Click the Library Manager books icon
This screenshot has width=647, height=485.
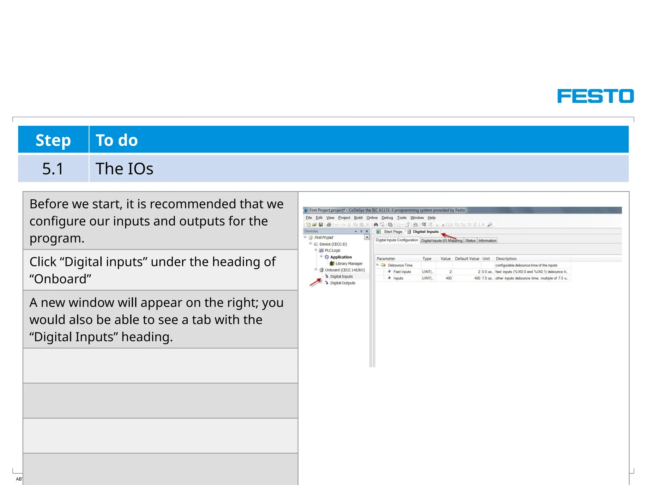click(332, 263)
